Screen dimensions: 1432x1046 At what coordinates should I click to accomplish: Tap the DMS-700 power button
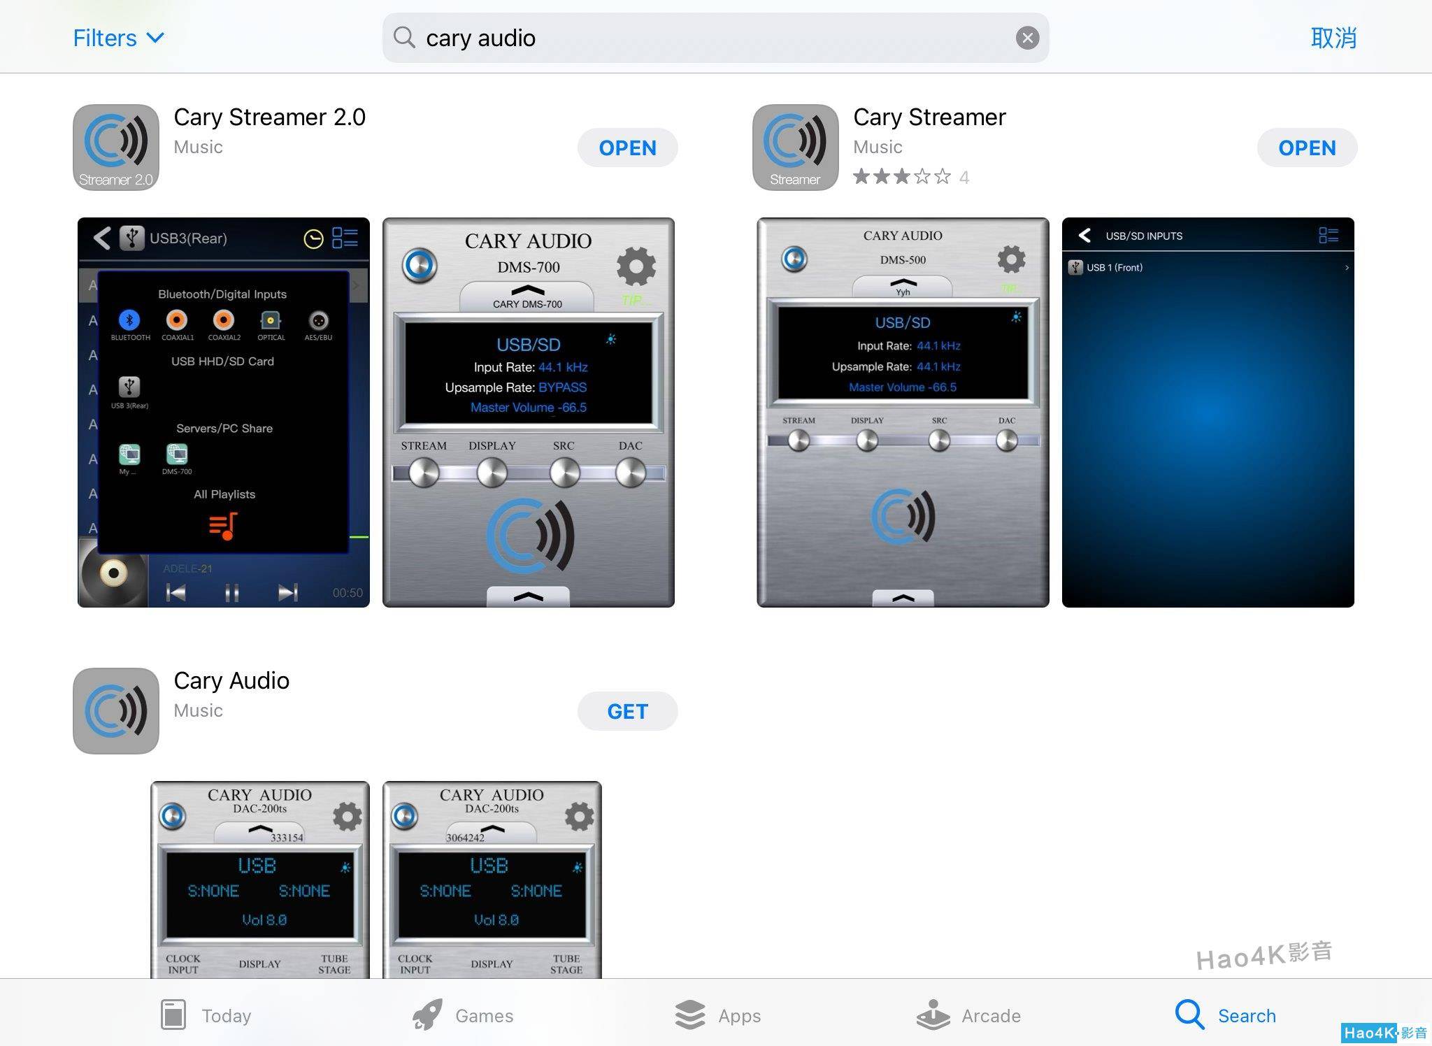coord(420,266)
